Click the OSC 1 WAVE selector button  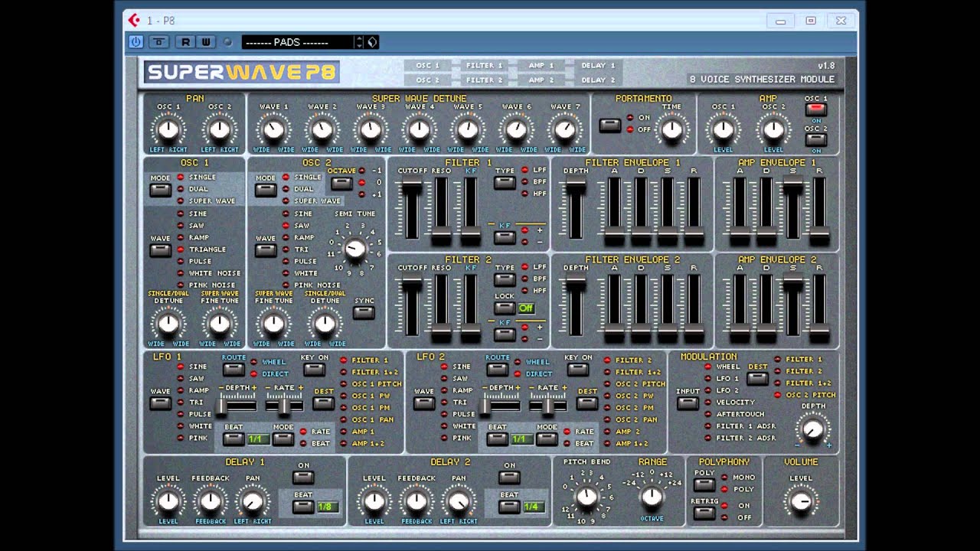coord(160,250)
